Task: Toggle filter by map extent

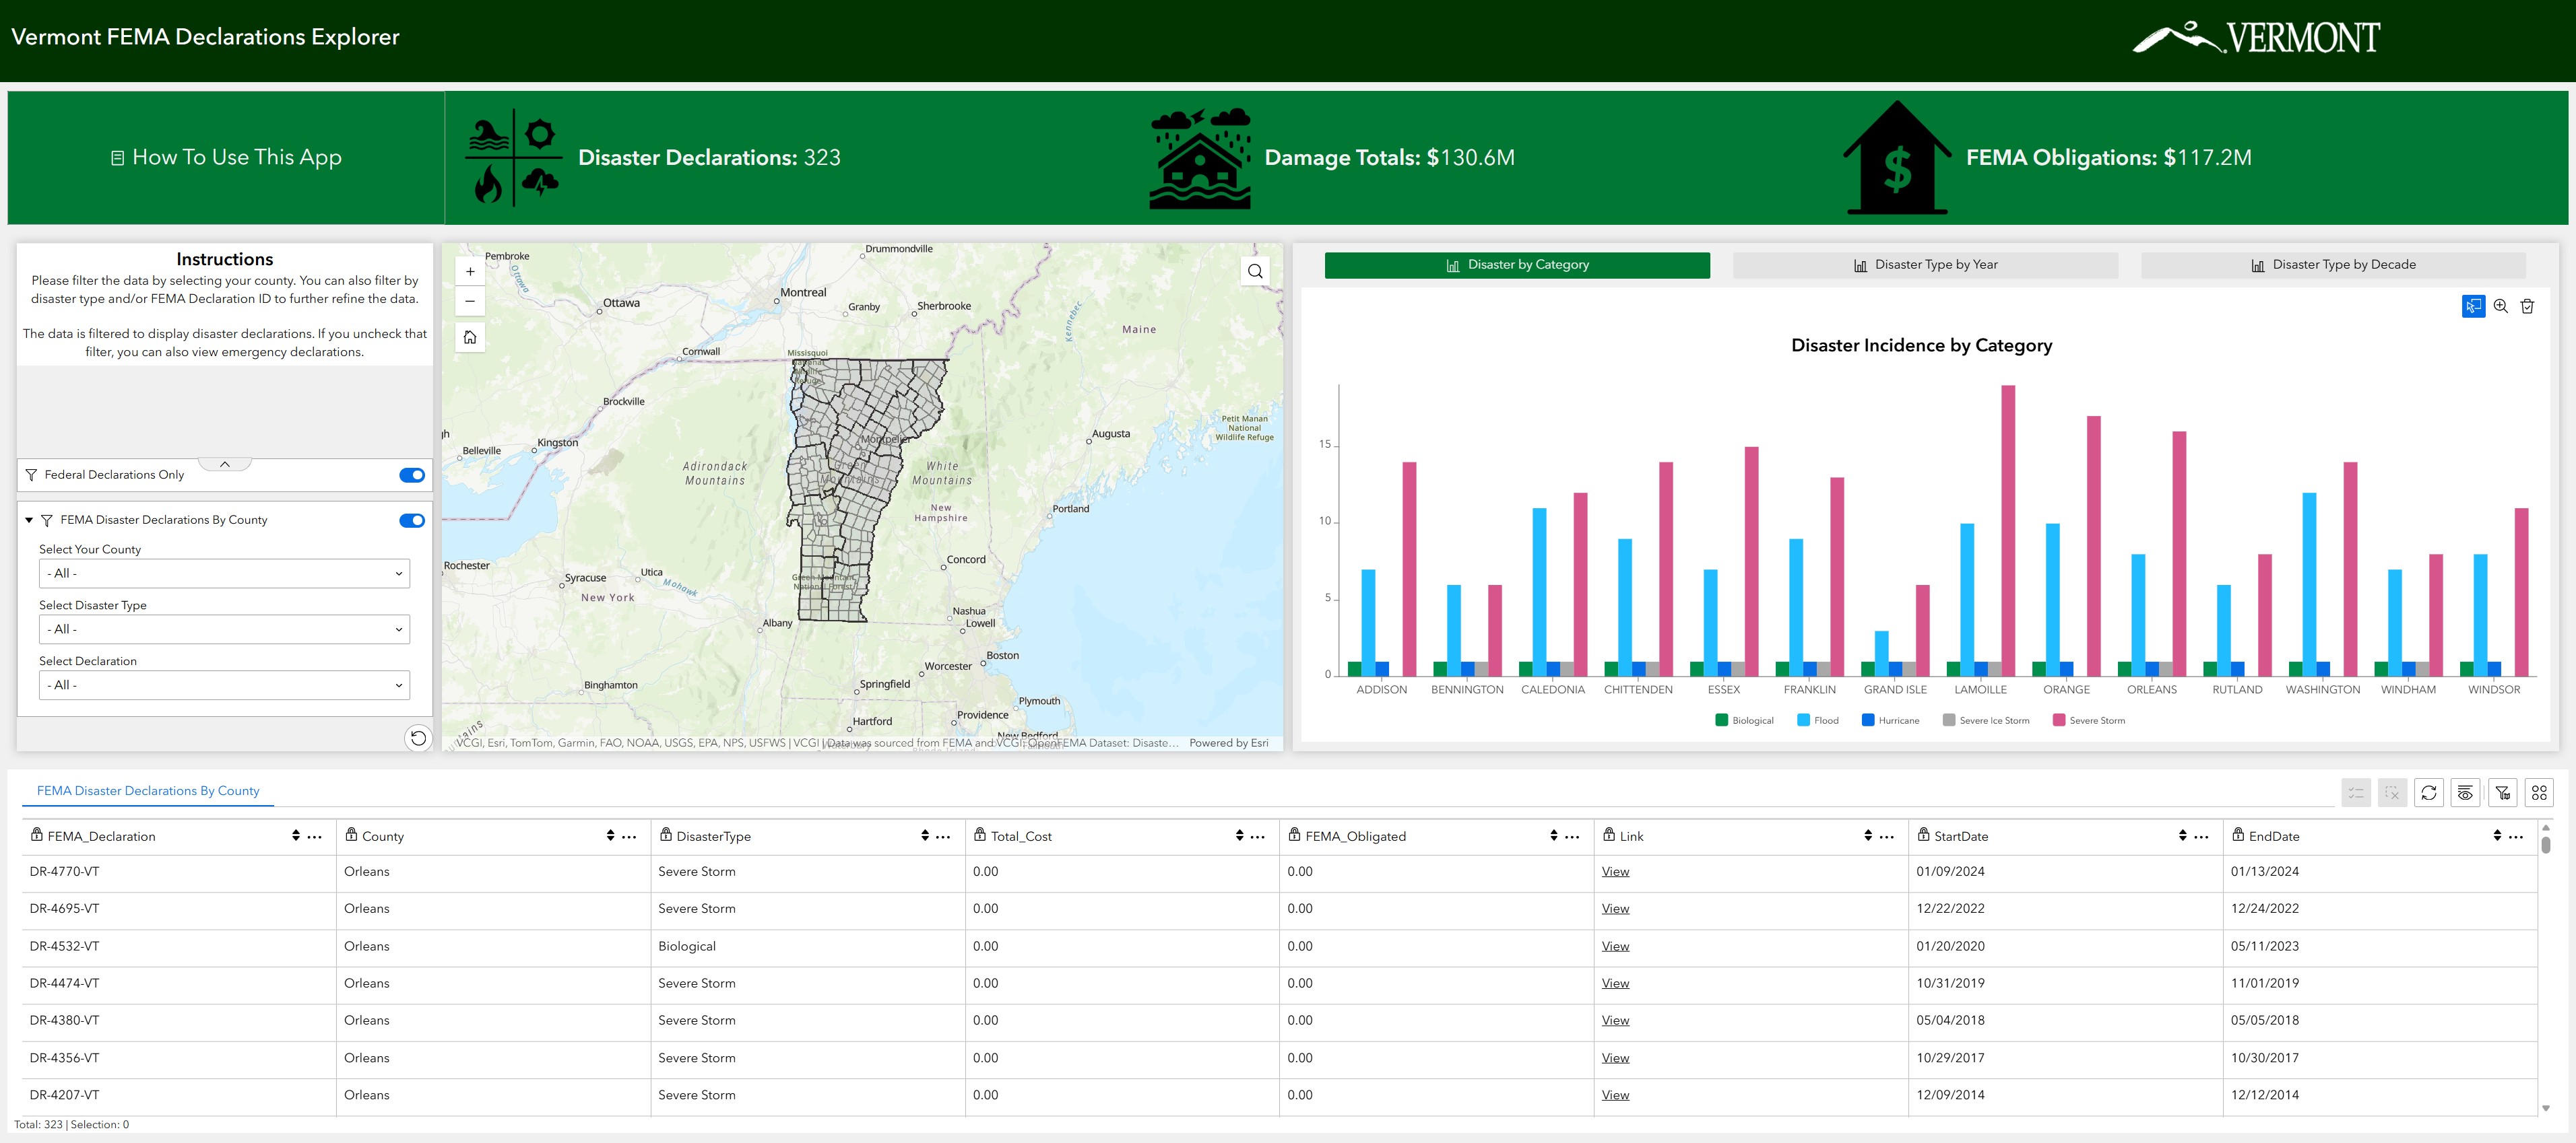Action: pyautogui.click(x=2502, y=794)
